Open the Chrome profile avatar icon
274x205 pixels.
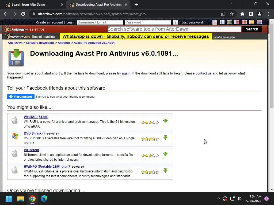tap(260, 14)
